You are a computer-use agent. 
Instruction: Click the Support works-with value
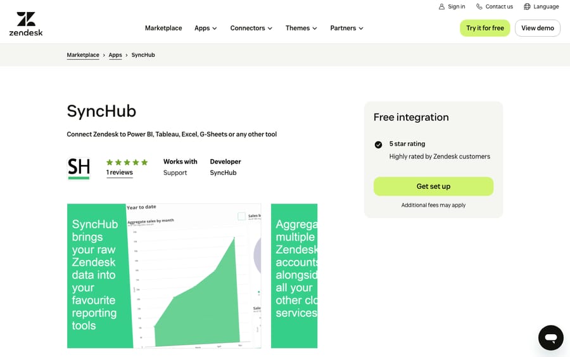click(x=175, y=173)
